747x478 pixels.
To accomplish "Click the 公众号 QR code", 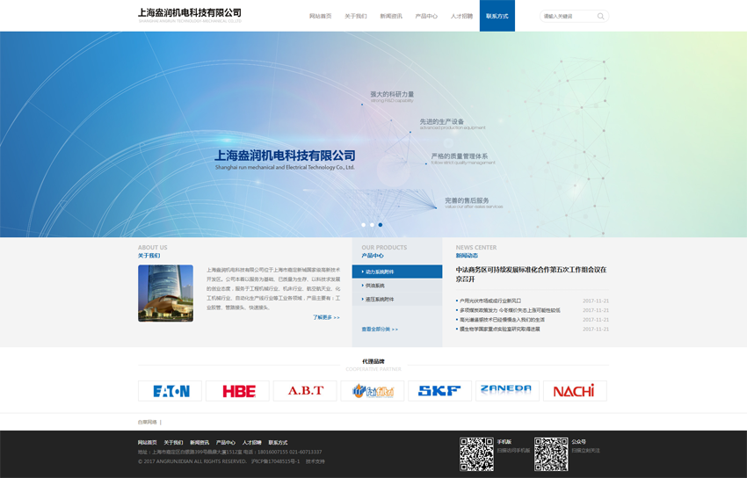I will pyautogui.click(x=551, y=453).
